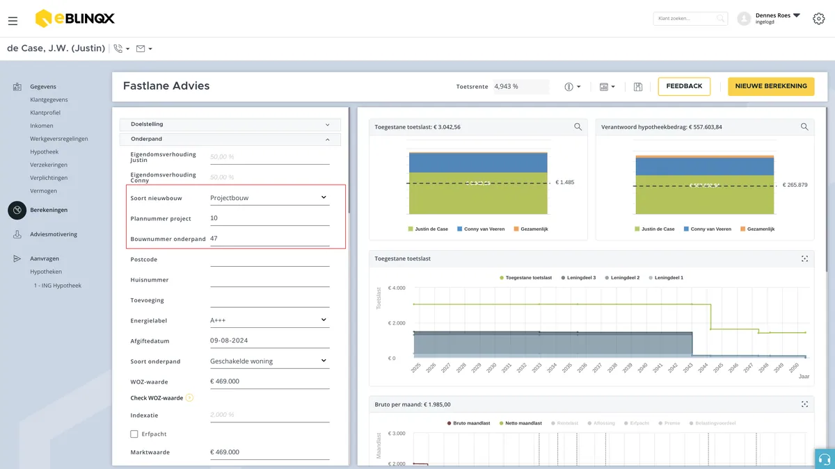Open the chart view icon menu
Screen dimensions: 835x469
(607, 87)
